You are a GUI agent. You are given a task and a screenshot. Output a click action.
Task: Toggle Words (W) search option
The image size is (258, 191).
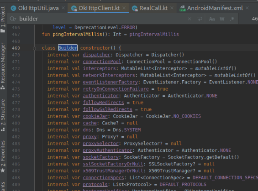tap(222, 19)
